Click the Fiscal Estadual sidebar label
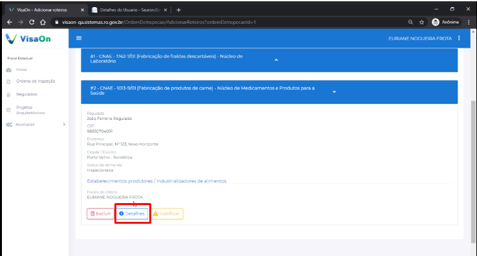The width and height of the screenshot is (477, 256). (20, 58)
